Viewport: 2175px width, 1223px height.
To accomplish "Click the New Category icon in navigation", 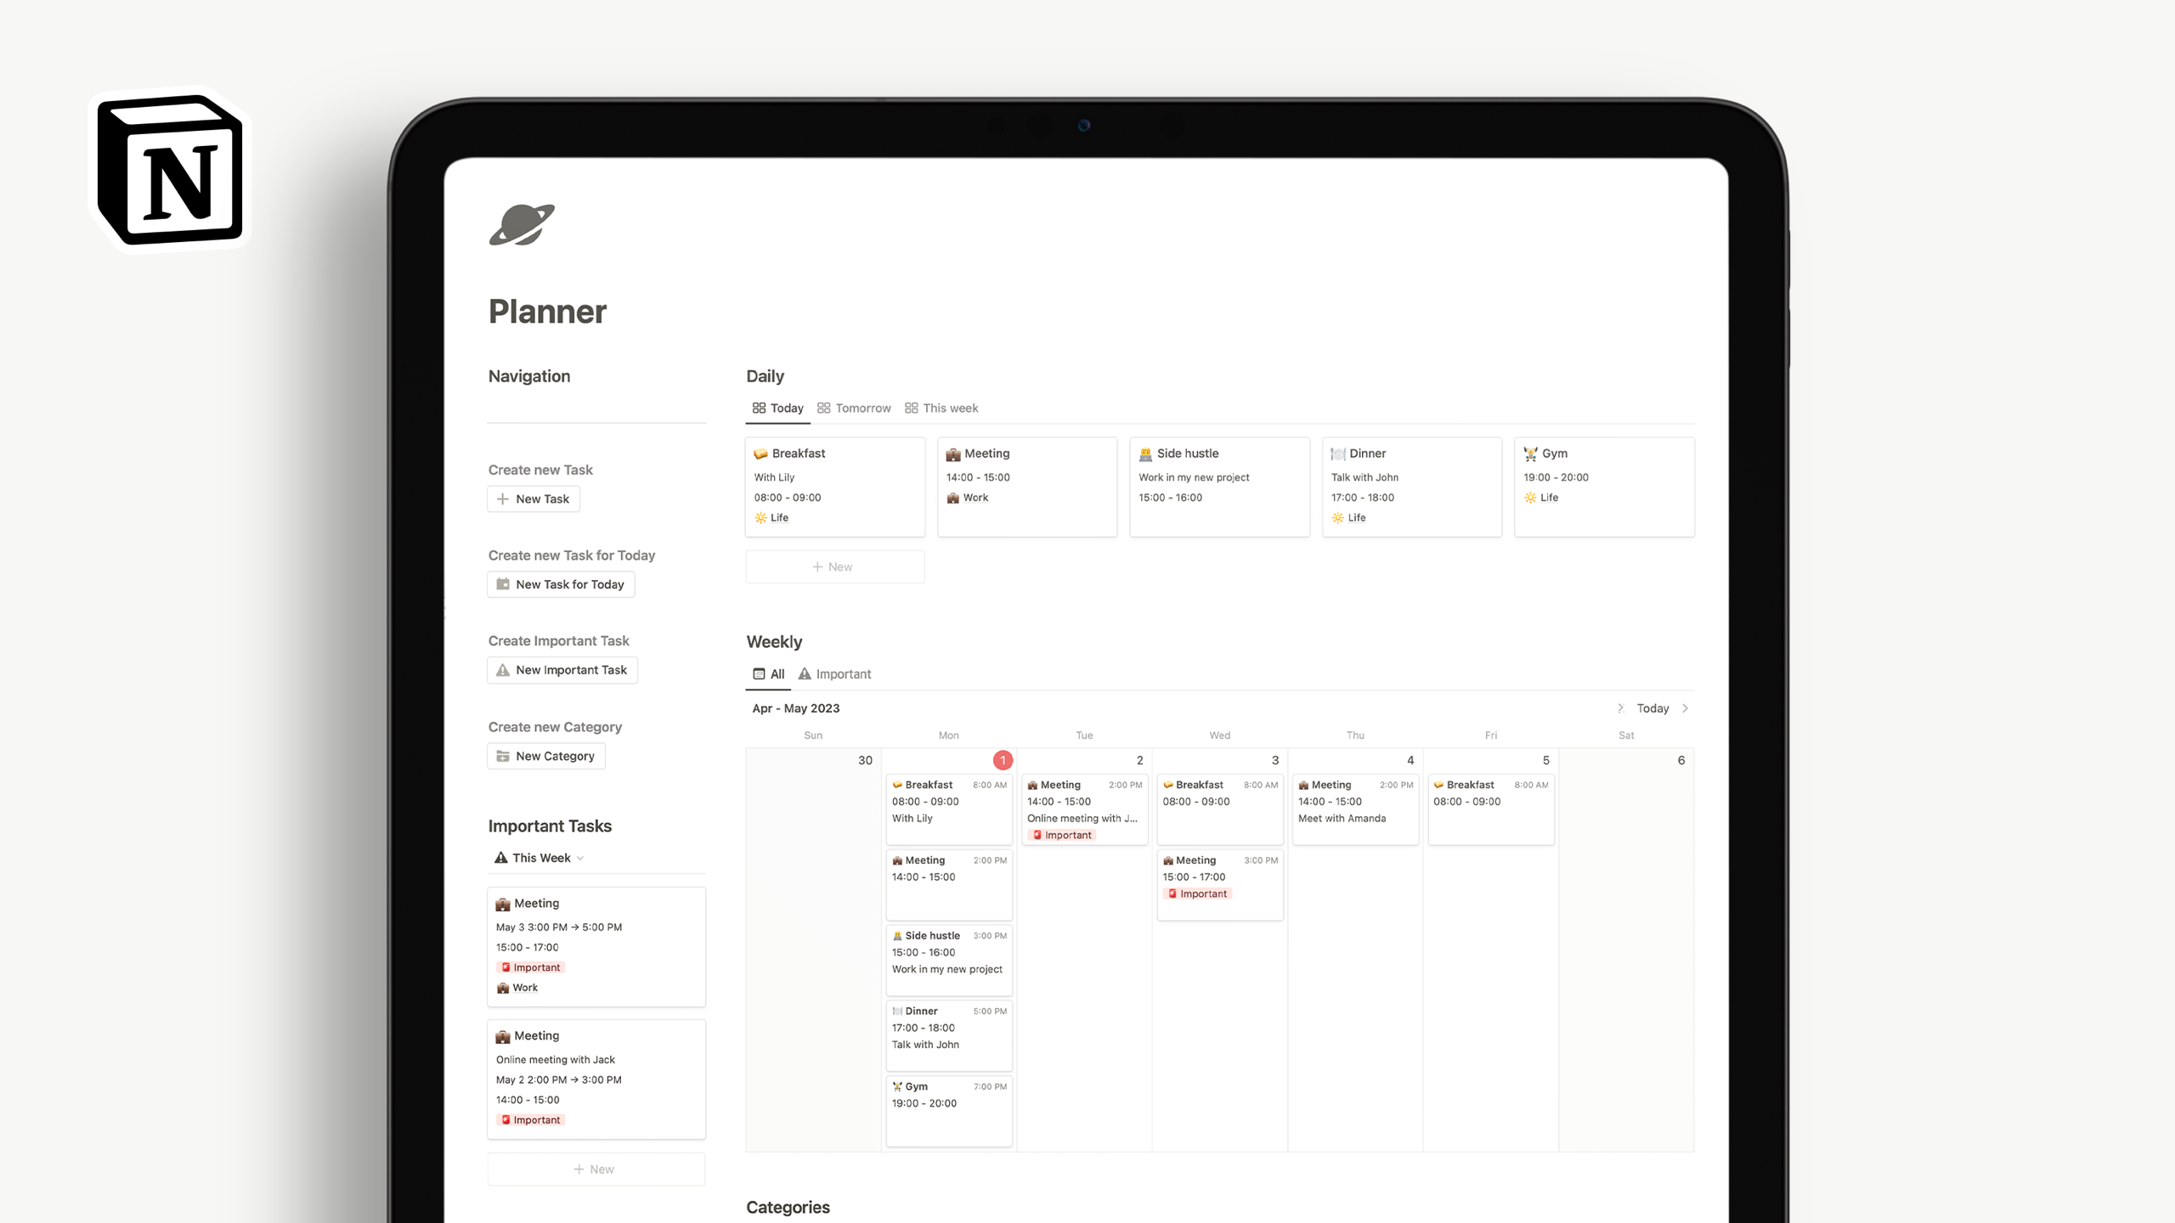I will 504,756.
